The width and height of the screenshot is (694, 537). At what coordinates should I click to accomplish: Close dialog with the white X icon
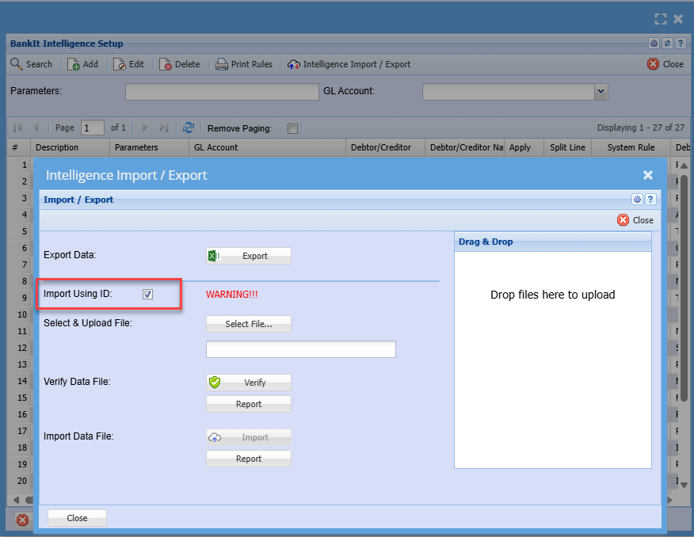tap(647, 175)
